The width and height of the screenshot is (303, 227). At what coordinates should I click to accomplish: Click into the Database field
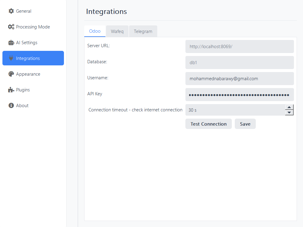tap(239, 63)
